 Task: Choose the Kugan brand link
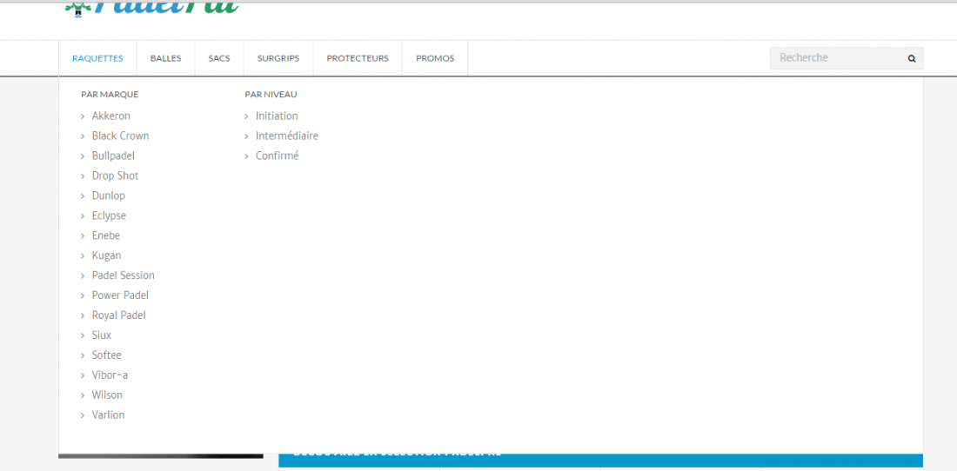coord(106,255)
